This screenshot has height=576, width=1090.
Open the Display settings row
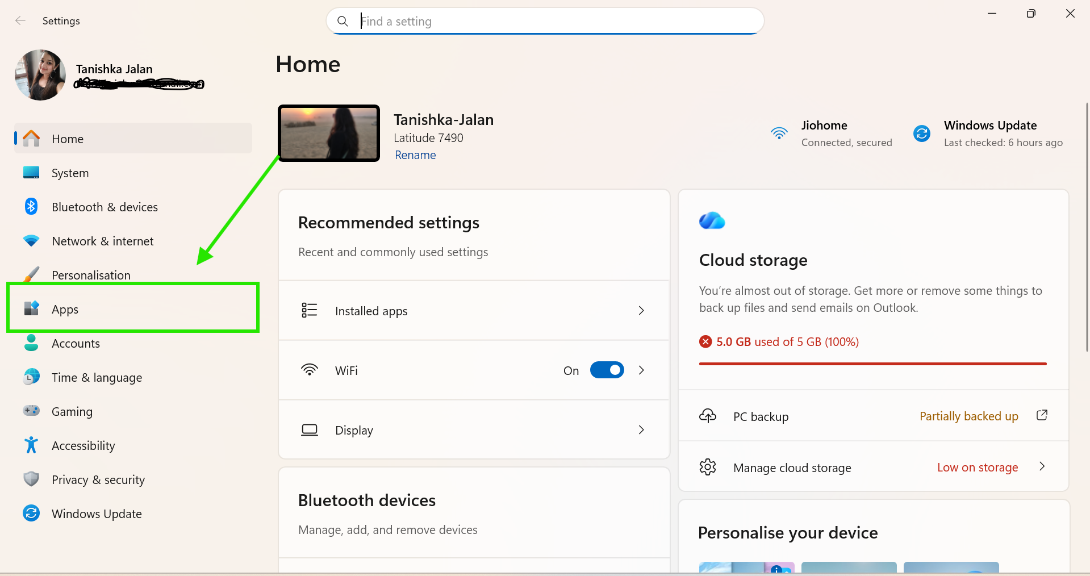pyautogui.click(x=474, y=429)
